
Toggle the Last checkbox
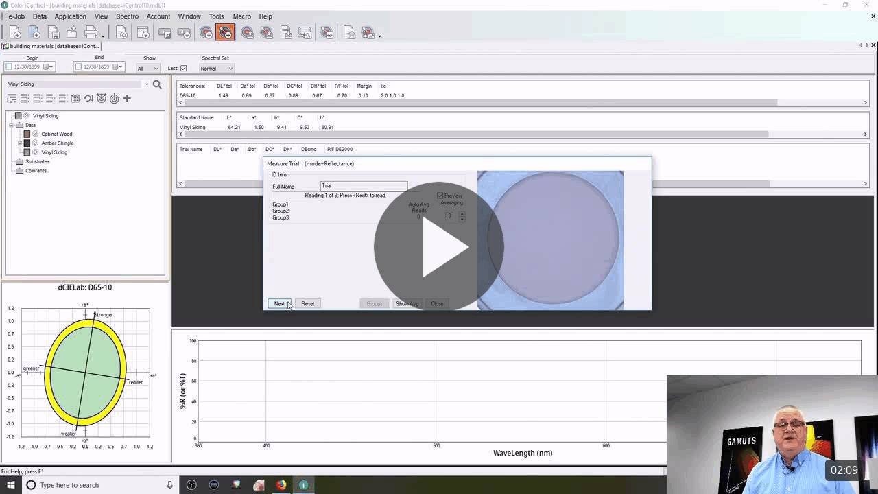coord(183,68)
